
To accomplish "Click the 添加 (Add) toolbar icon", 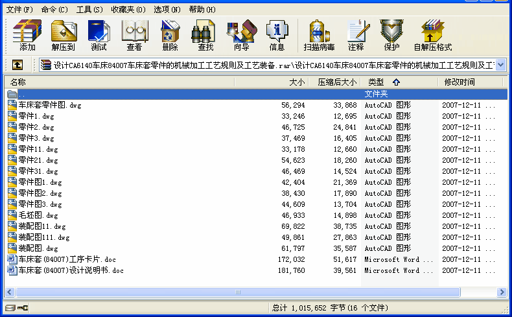I will point(27,35).
